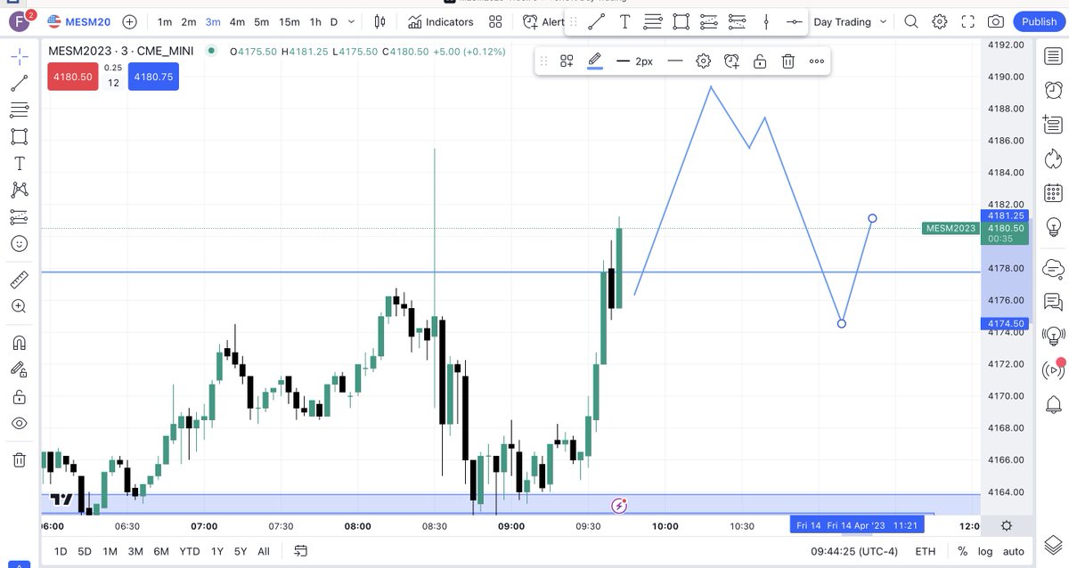
Task: Switch to the 2m timeframe
Action: 189,21
